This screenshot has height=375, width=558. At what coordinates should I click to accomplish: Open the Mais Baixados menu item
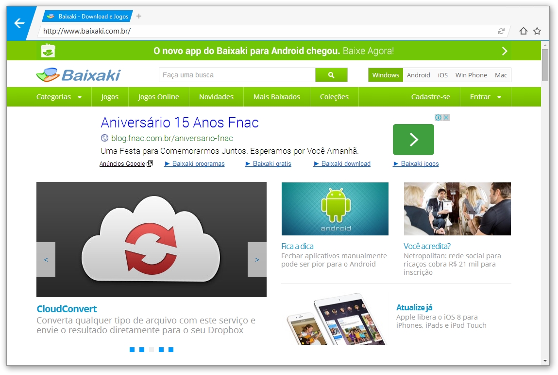coord(277,97)
